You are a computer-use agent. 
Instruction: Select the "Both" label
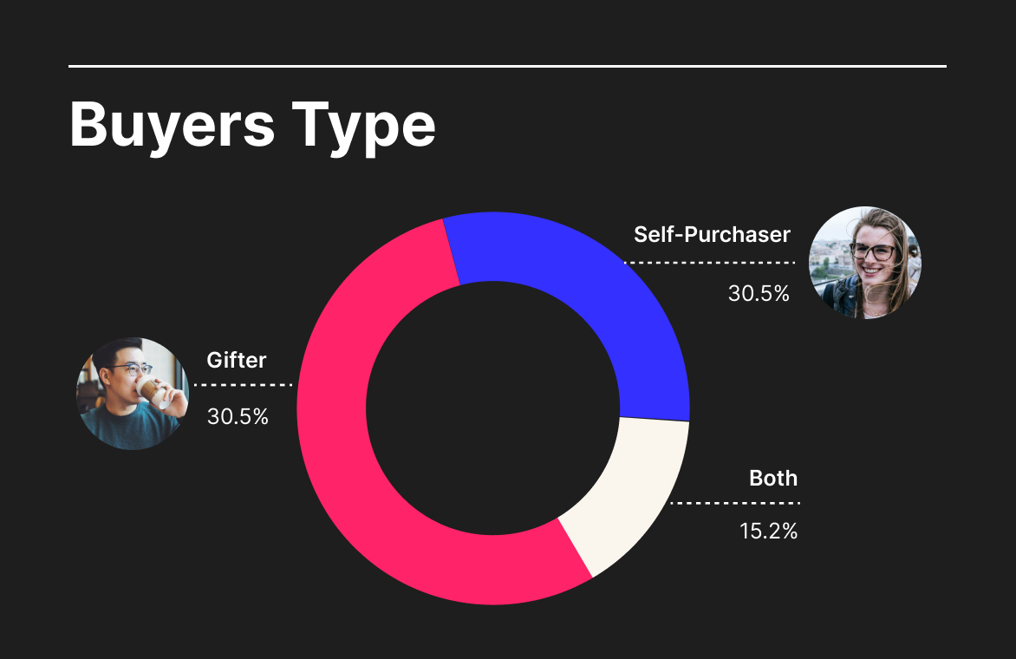tap(772, 478)
